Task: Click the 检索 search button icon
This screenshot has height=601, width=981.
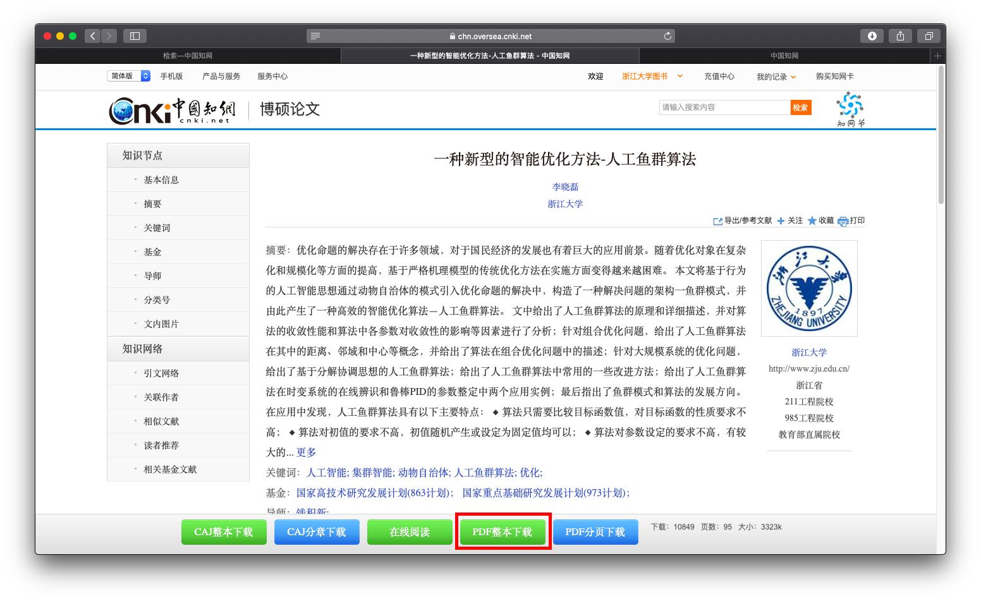Action: coord(800,107)
